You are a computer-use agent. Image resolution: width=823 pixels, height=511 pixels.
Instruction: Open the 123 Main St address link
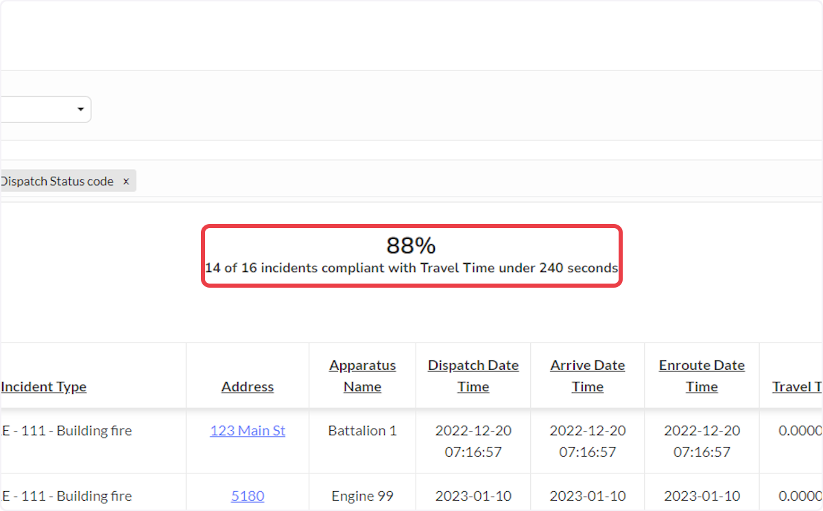point(248,431)
